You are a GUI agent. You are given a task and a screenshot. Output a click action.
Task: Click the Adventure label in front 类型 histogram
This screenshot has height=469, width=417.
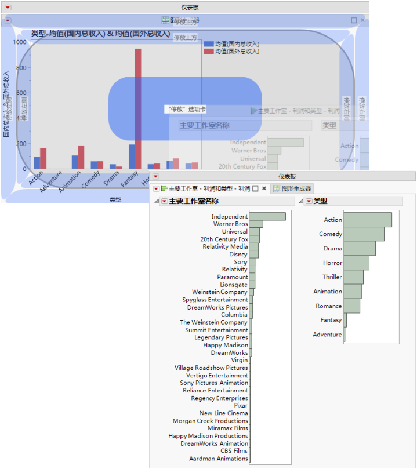tap(327, 335)
